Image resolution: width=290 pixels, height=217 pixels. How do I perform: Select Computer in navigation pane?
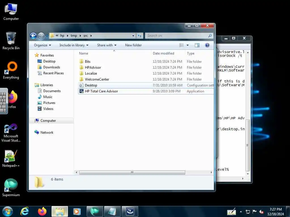point(48,120)
